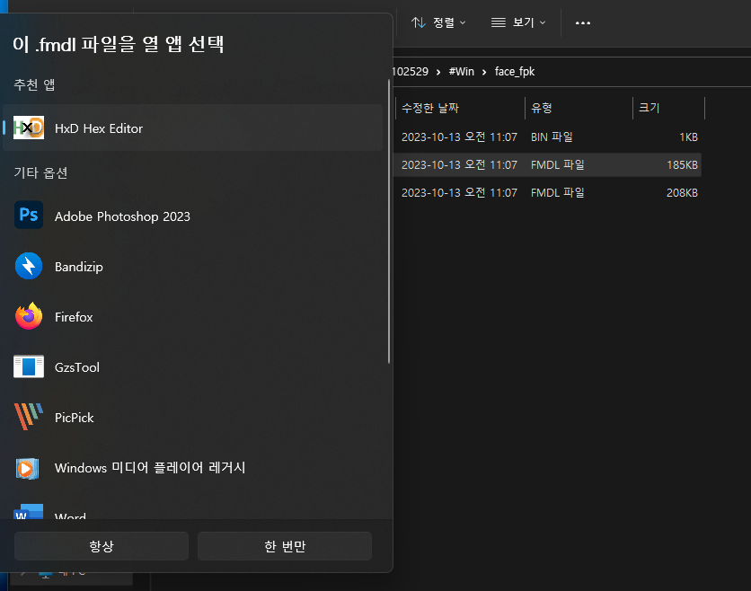Select the 185KB FMDL file row
751x591 pixels.
(547, 164)
